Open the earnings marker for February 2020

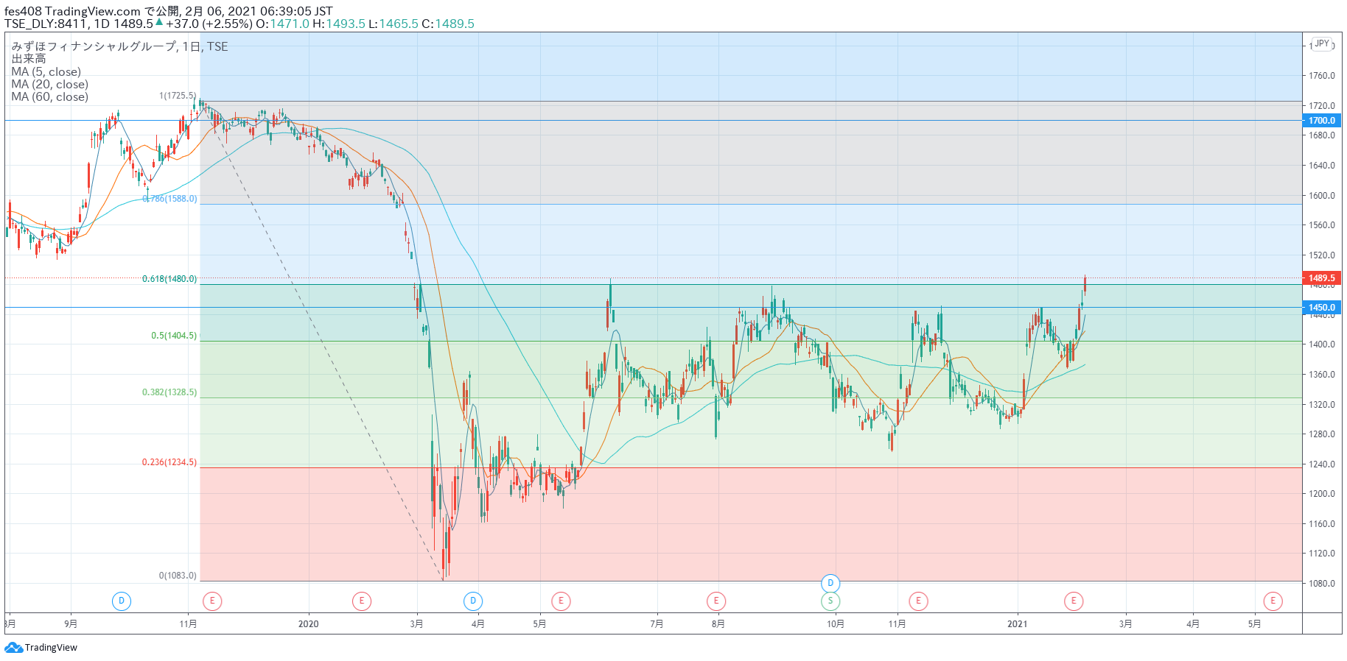tap(361, 601)
